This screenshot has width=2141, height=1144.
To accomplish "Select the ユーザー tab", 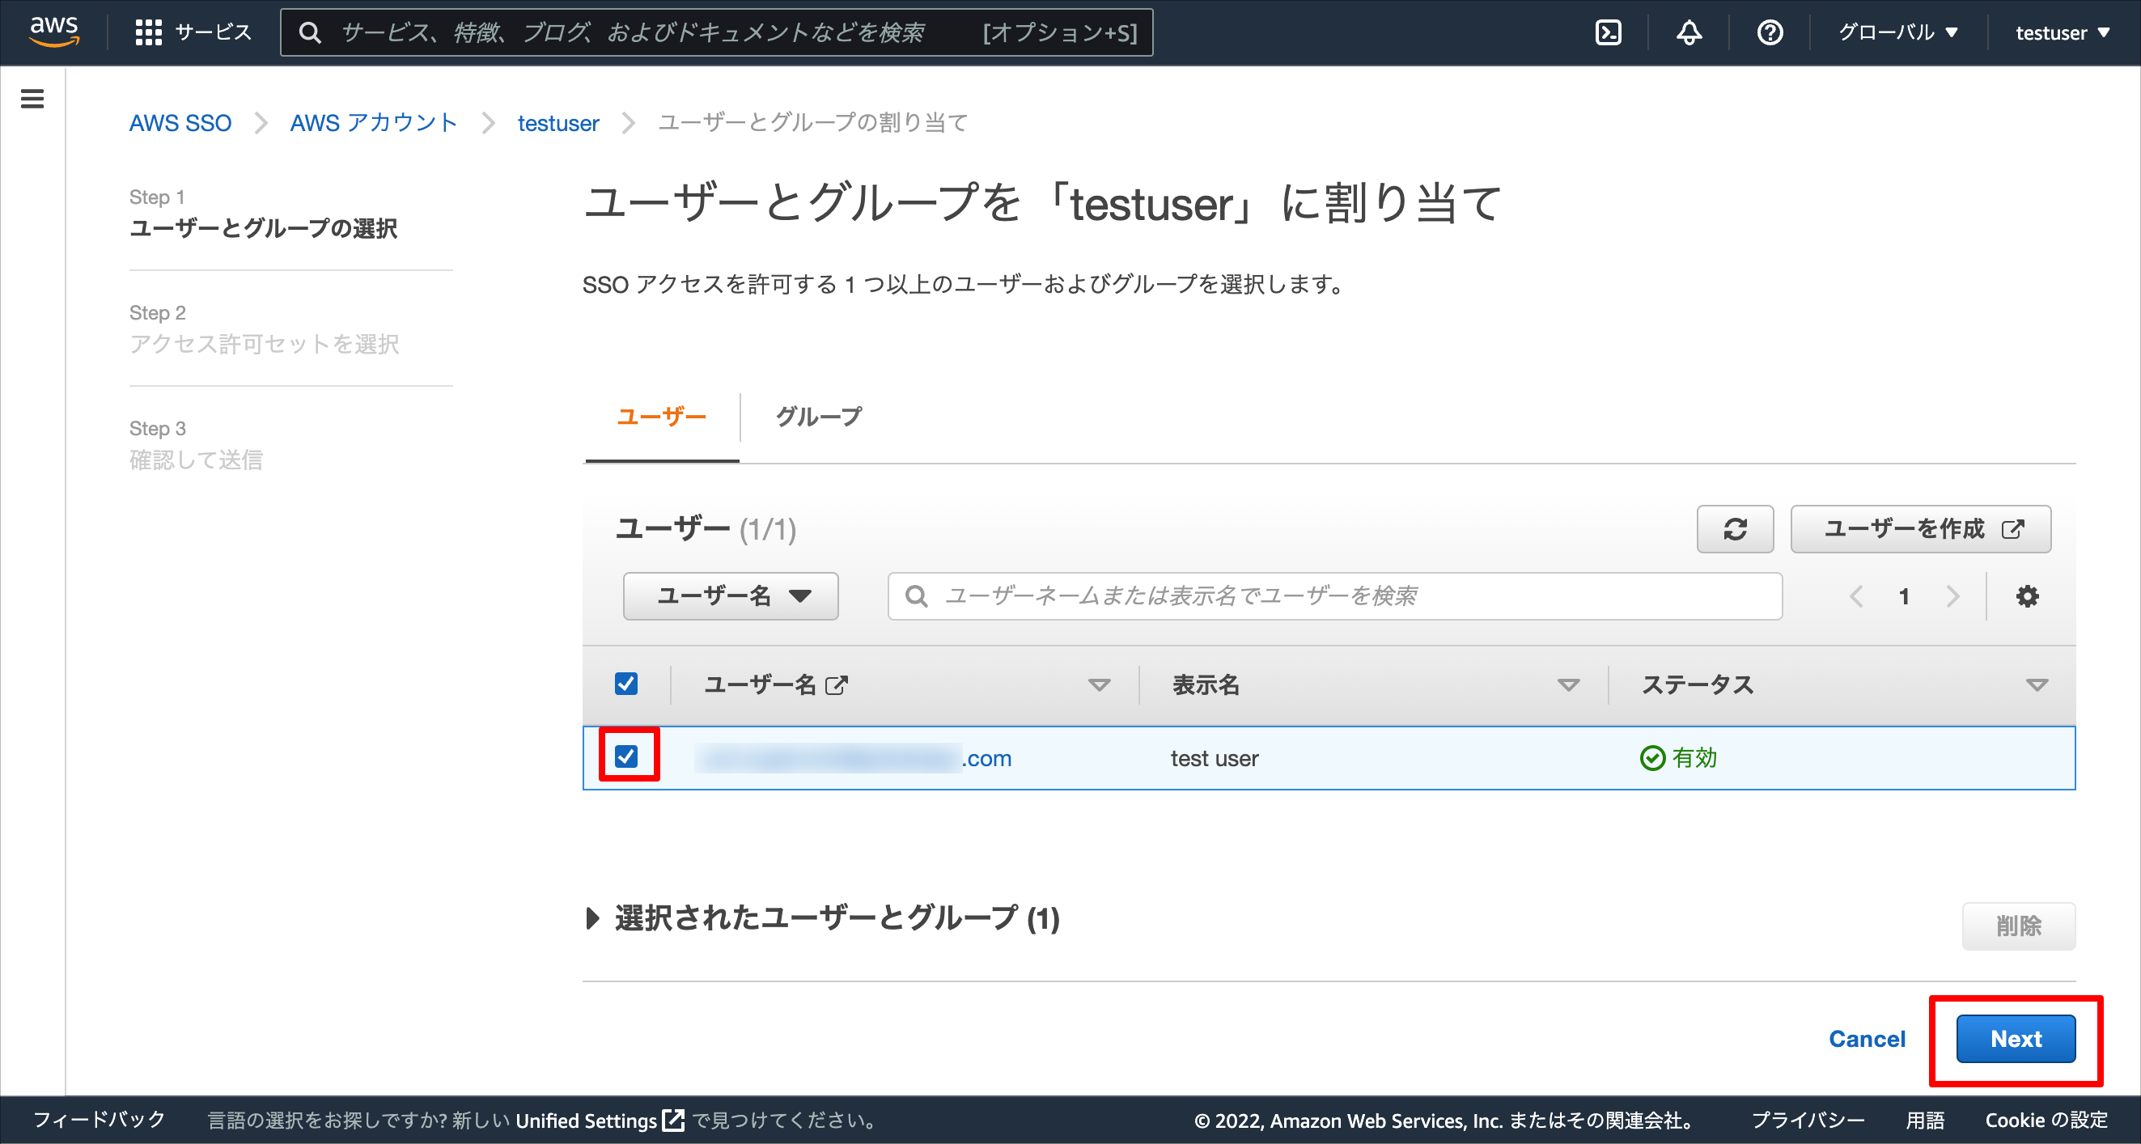I will 662,416.
